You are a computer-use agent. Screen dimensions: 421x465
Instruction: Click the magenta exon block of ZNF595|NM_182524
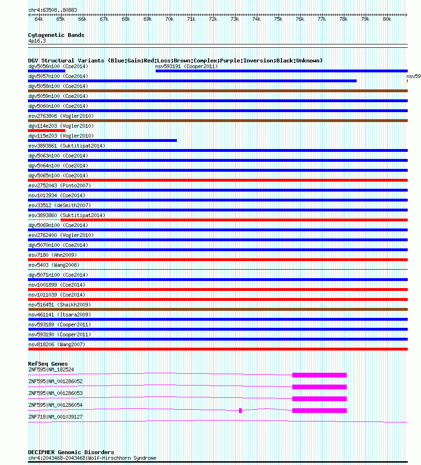pyautogui.click(x=319, y=375)
